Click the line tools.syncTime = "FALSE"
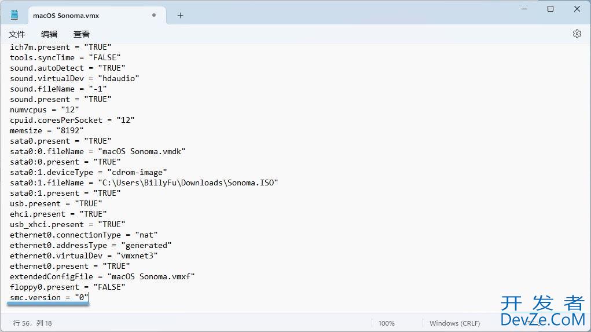The width and height of the screenshot is (591, 332). 65,58
